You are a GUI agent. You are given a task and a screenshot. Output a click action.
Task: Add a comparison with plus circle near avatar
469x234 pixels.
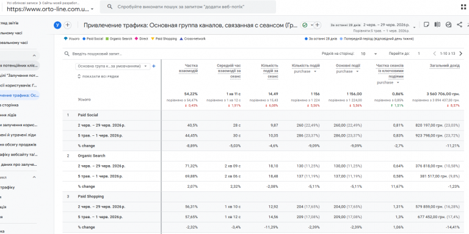tap(68, 26)
